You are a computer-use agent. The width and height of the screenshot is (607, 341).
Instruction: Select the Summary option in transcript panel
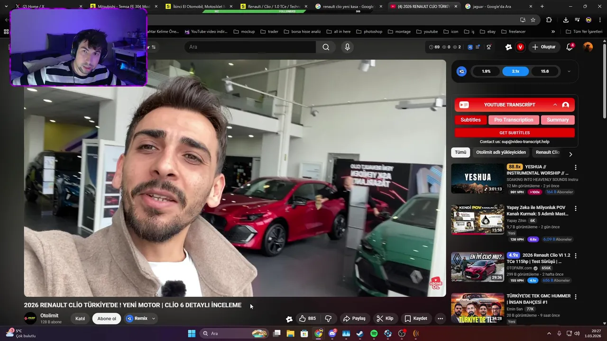coord(558,120)
